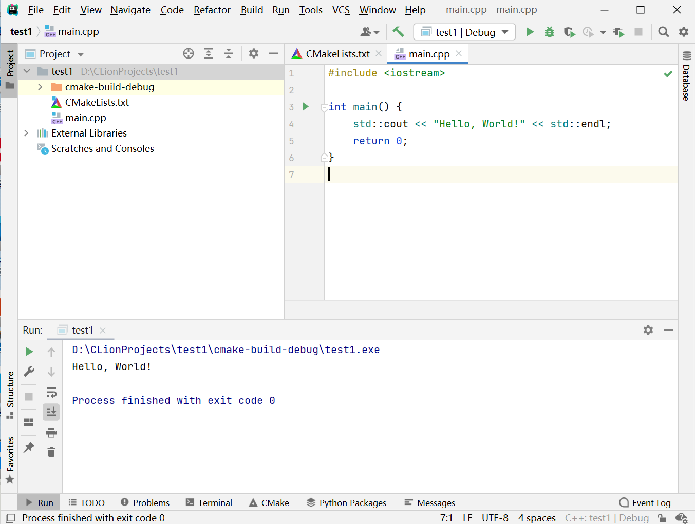Open Project panel options gear
The height and width of the screenshot is (524, 695).
pos(254,53)
